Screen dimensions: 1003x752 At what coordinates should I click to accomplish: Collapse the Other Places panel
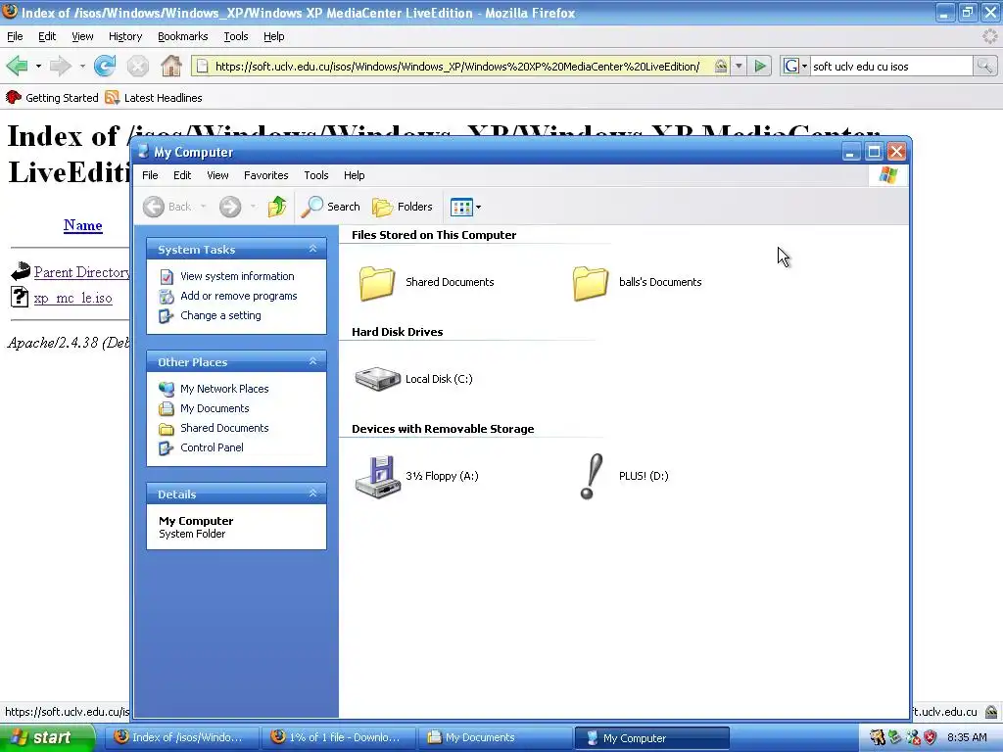tap(312, 361)
